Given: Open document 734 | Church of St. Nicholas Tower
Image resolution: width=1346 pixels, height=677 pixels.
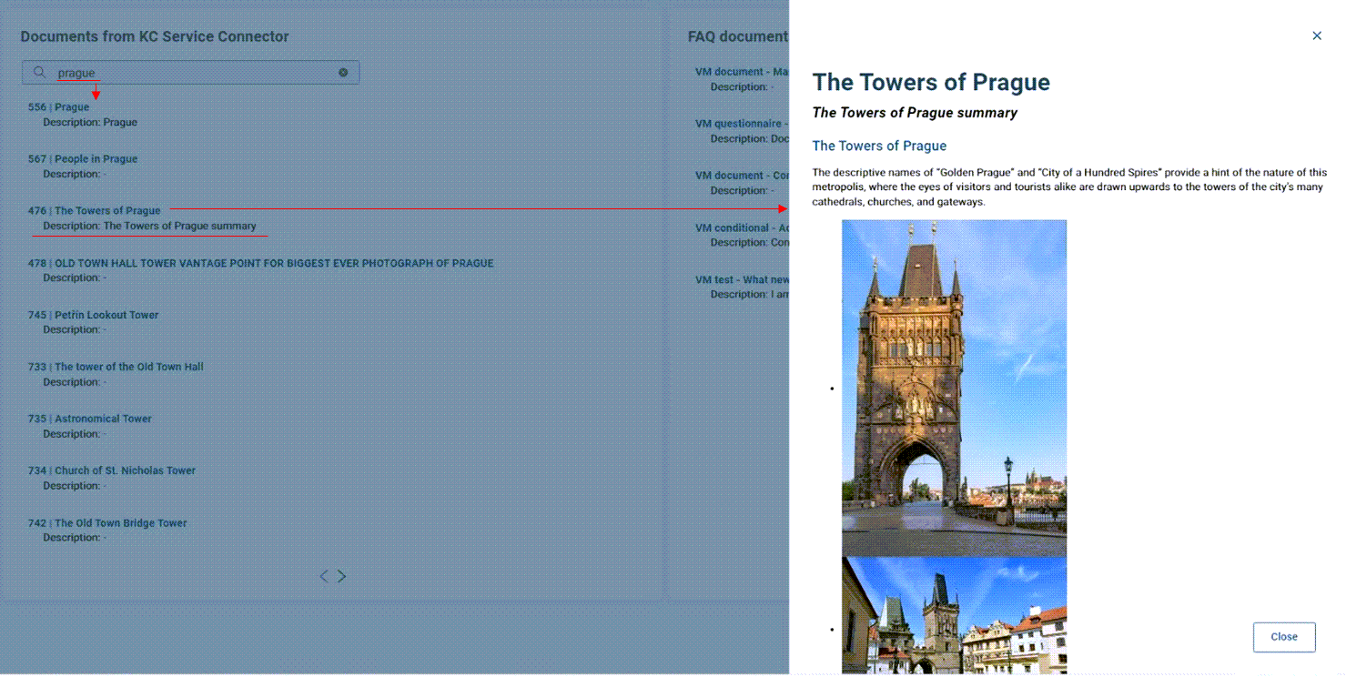Looking at the screenshot, I should click(112, 471).
